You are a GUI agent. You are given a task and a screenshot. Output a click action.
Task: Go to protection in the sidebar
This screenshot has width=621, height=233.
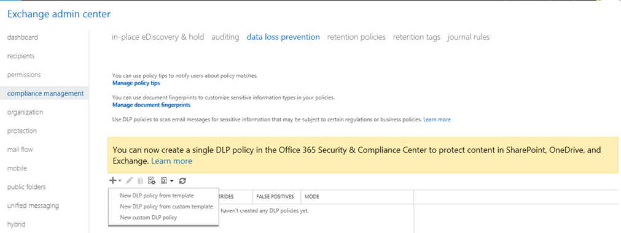(22, 131)
